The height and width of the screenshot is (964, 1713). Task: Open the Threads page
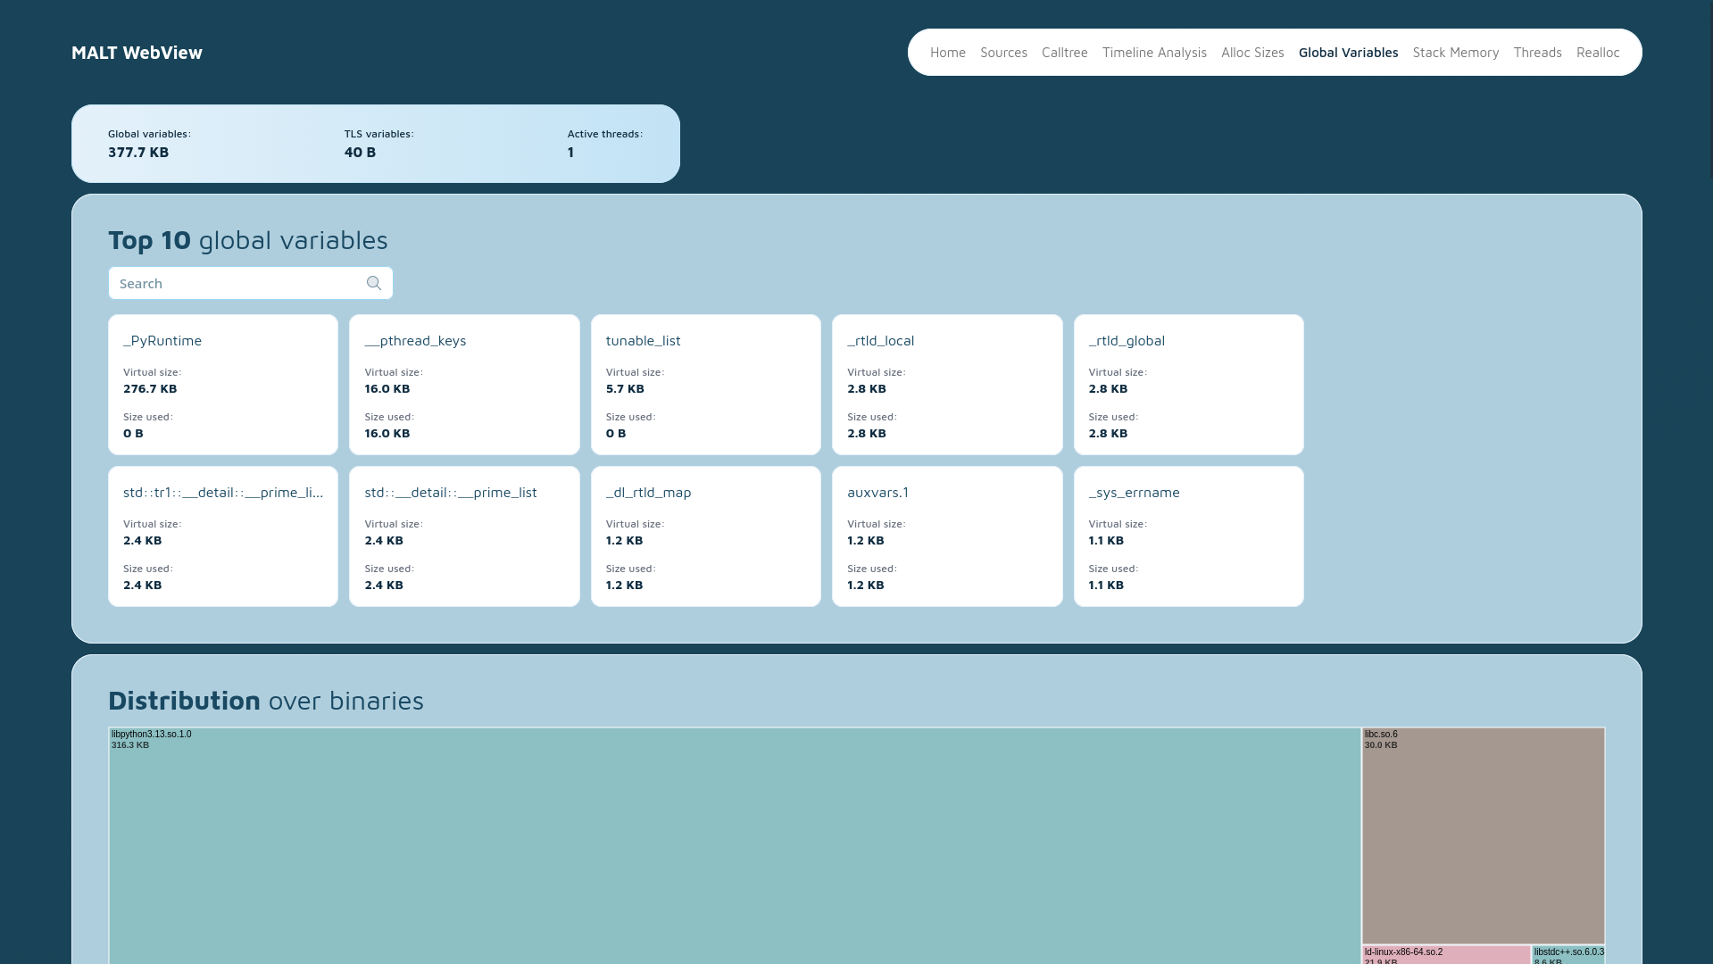point(1537,53)
